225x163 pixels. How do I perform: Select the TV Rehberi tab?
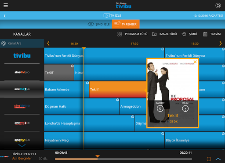point(126,24)
